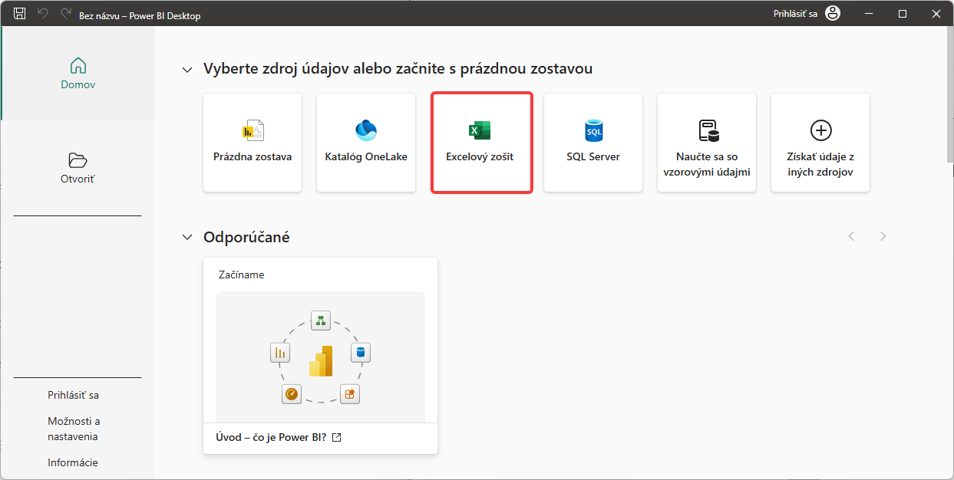
Task: Click the vertical scrollbar on the right
Action: 950,94
